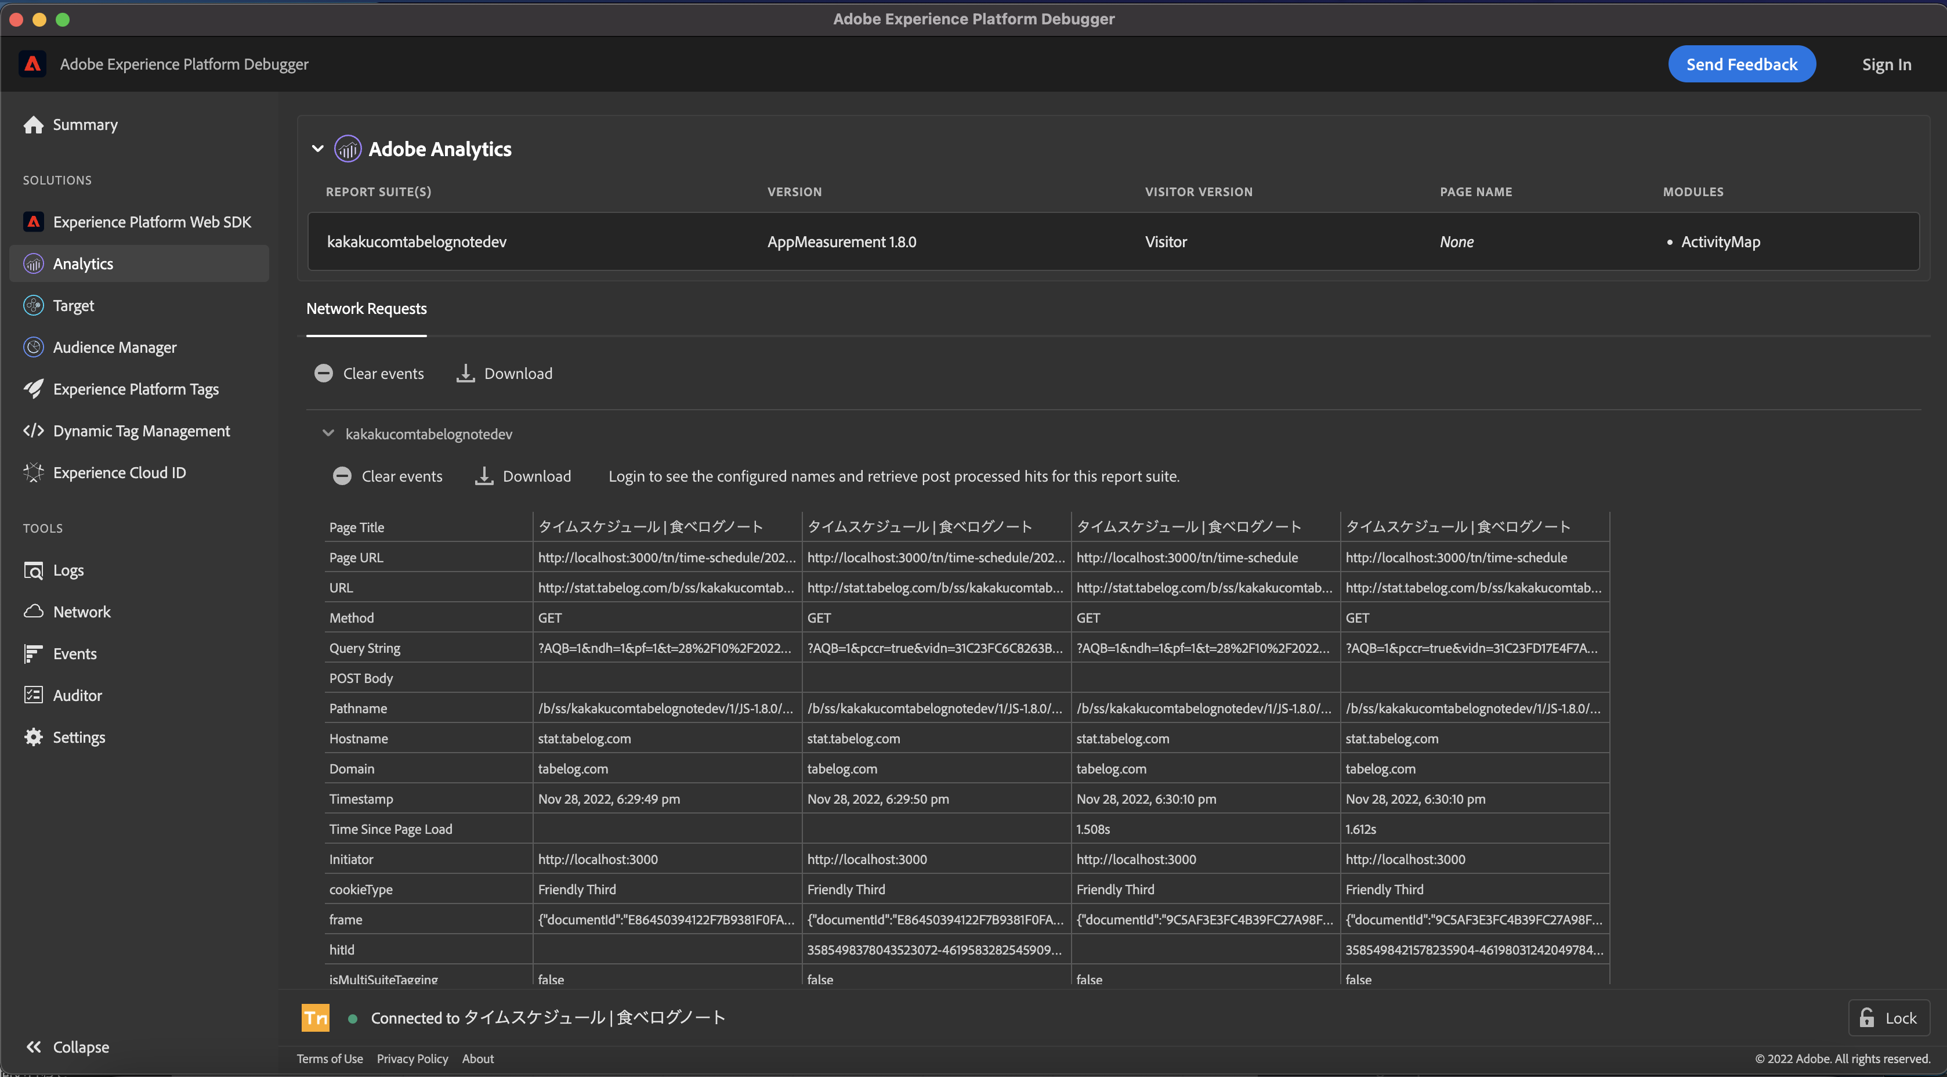Open the Privacy Policy link
Image resolution: width=1947 pixels, height=1077 pixels.
point(412,1058)
